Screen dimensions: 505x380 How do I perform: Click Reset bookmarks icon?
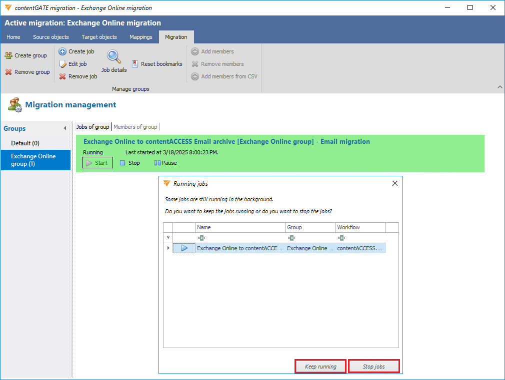pos(135,64)
